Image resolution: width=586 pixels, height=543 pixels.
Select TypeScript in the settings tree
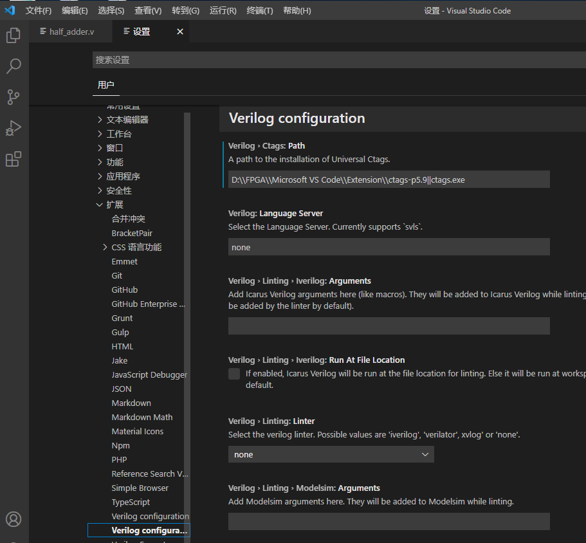[x=131, y=502]
